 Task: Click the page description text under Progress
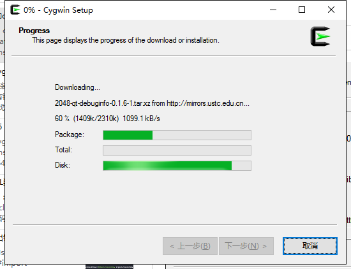coord(126,40)
